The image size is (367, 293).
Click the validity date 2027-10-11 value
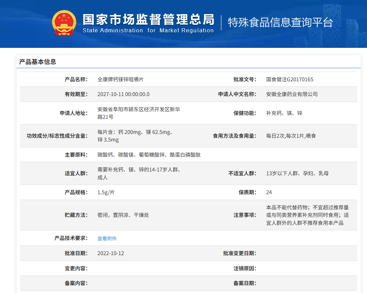[123, 94]
